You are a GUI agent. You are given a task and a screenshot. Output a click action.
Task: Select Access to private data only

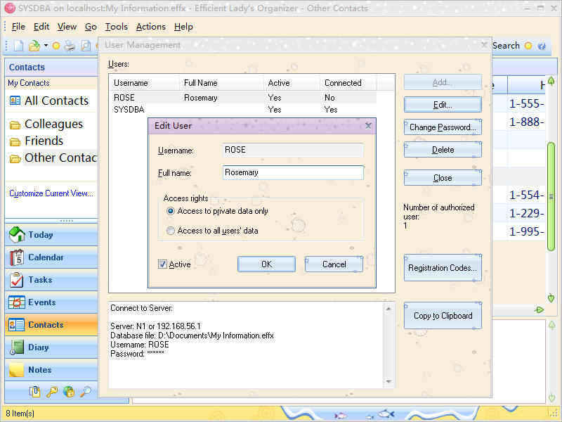(171, 211)
